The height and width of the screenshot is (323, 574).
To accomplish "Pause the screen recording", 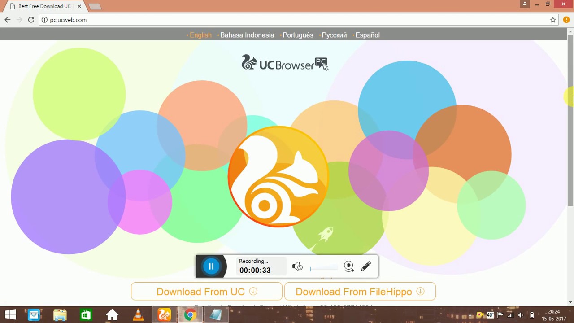I will pyautogui.click(x=211, y=266).
